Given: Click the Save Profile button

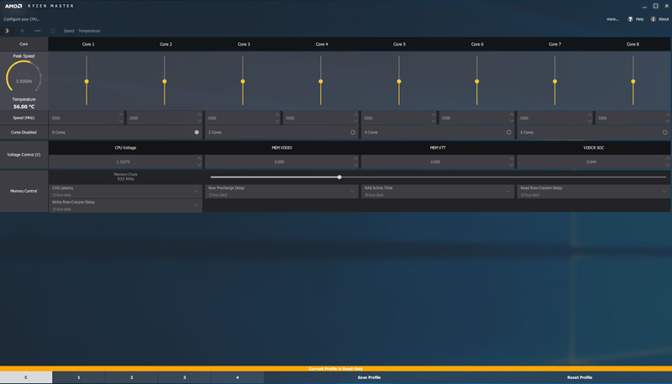Looking at the screenshot, I should click(369, 377).
